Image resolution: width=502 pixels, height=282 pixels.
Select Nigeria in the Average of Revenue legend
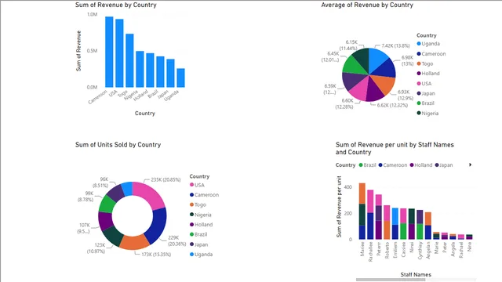point(427,113)
